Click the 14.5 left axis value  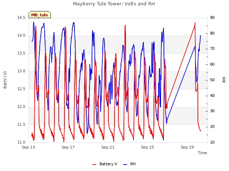coord(21,18)
